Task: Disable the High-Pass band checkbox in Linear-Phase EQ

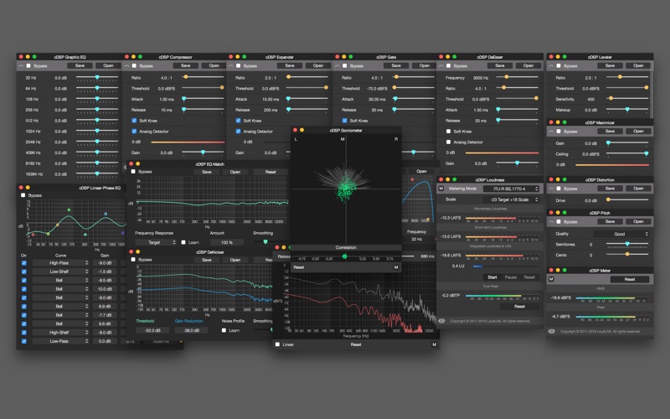Action: (x=24, y=263)
